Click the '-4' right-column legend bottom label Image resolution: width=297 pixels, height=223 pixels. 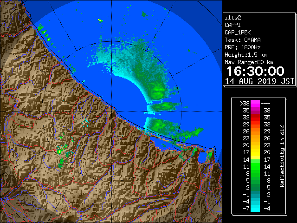point(267,209)
